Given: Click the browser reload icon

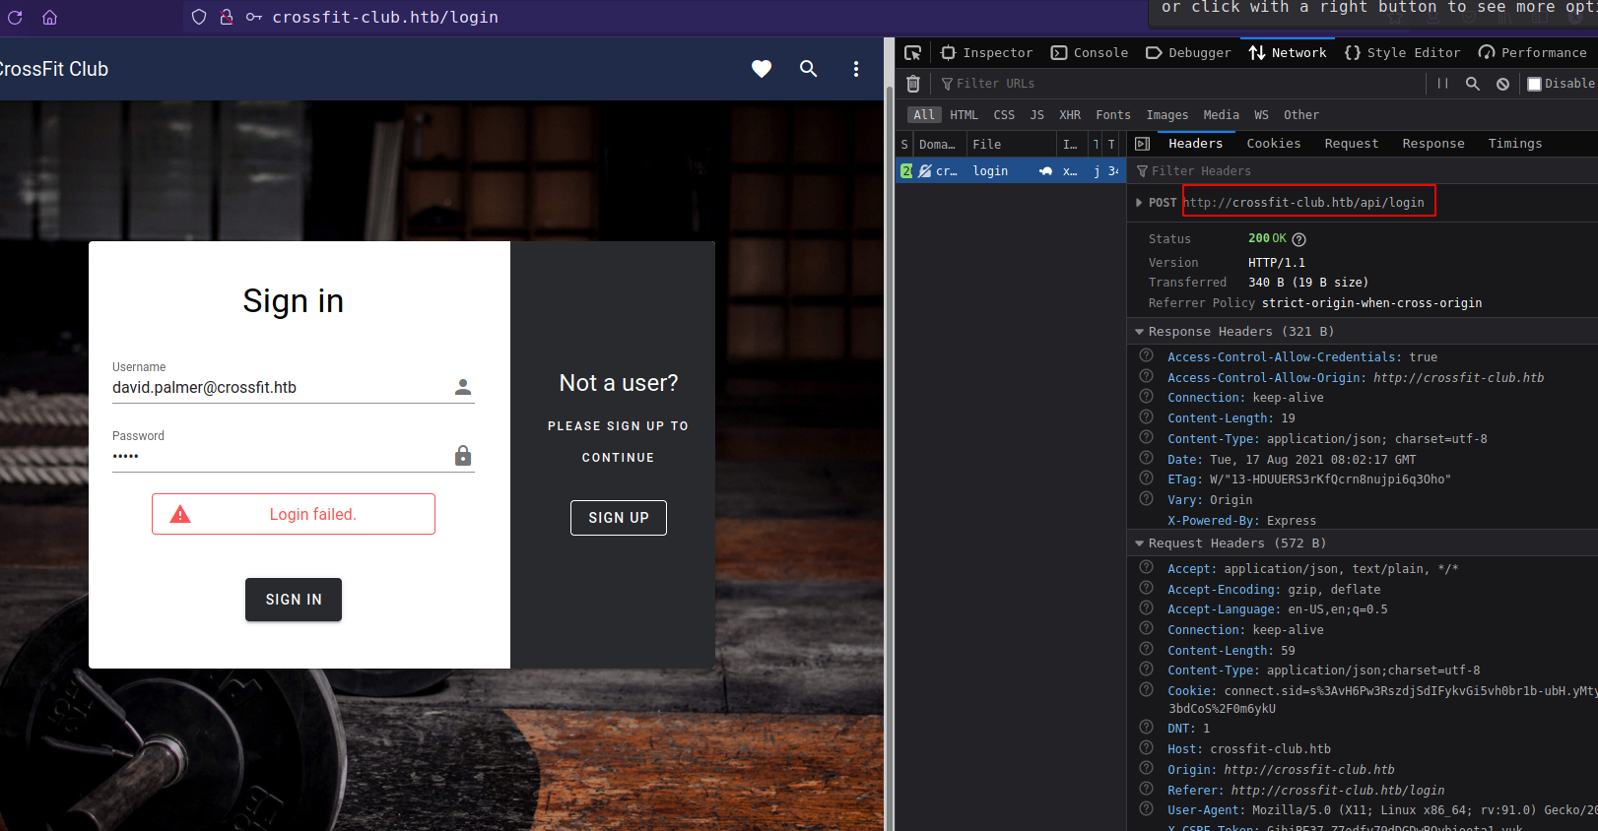Looking at the screenshot, I should 15,17.
